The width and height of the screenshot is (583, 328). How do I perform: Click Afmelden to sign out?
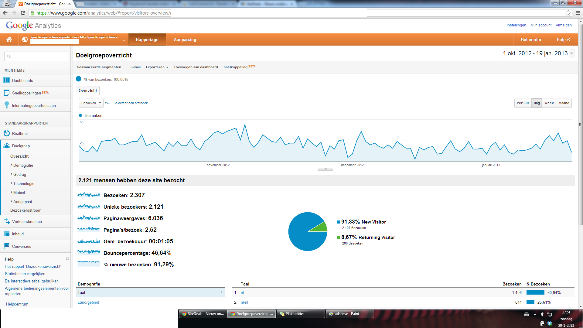tap(564, 25)
